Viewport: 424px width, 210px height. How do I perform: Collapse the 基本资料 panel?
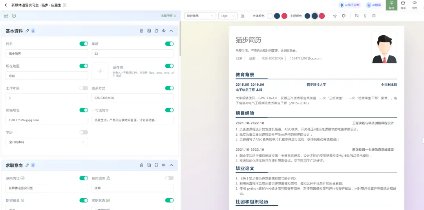pyautogui.click(x=171, y=31)
